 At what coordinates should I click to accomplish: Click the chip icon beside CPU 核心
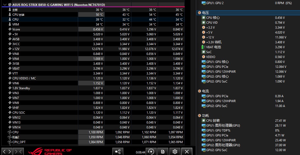[204, 18]
